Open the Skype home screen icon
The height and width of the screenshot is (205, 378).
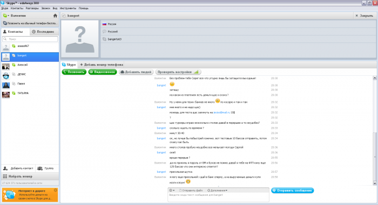pos(55,16)
